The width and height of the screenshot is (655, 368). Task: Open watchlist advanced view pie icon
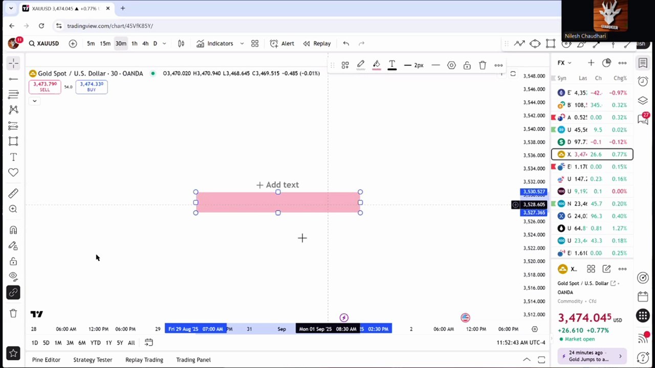coord(606,63)
